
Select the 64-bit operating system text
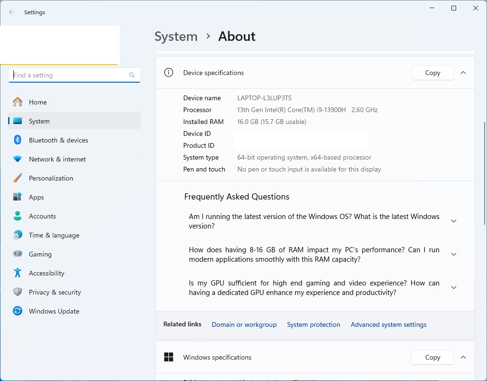pos(304,157)
